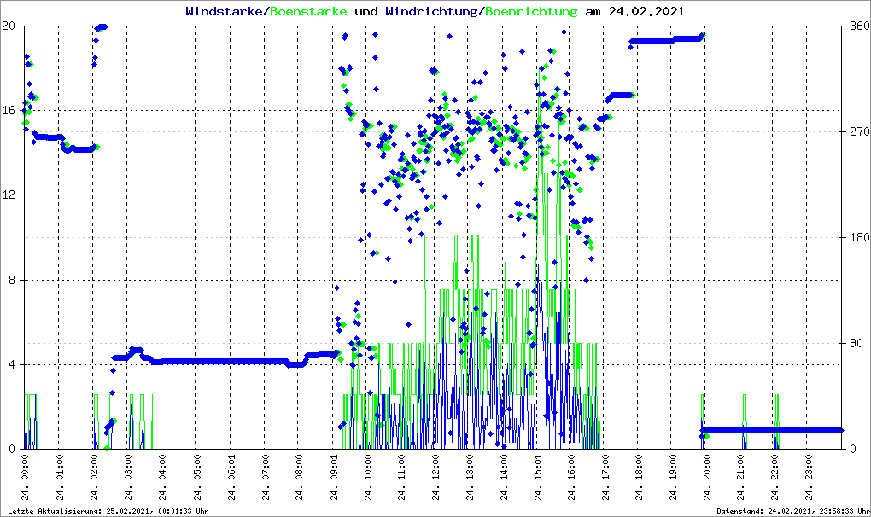Click the date '24.02.2021' in the chart title
The width and height of the screenshot is (871, 517).
646,11
